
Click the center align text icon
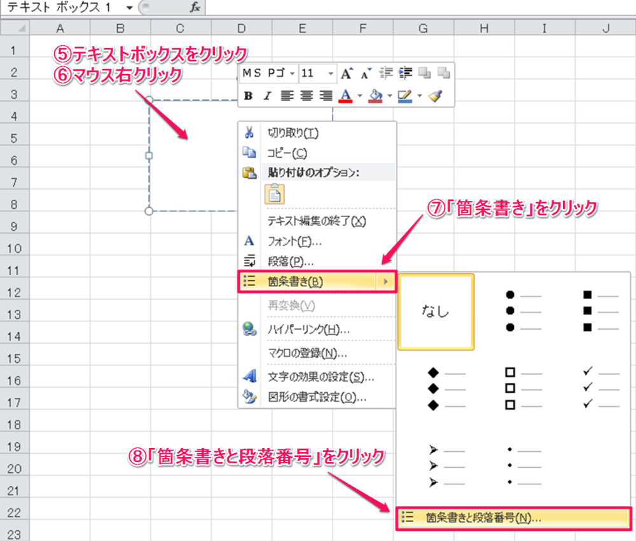pyautogui.click(x=307, y=96)
